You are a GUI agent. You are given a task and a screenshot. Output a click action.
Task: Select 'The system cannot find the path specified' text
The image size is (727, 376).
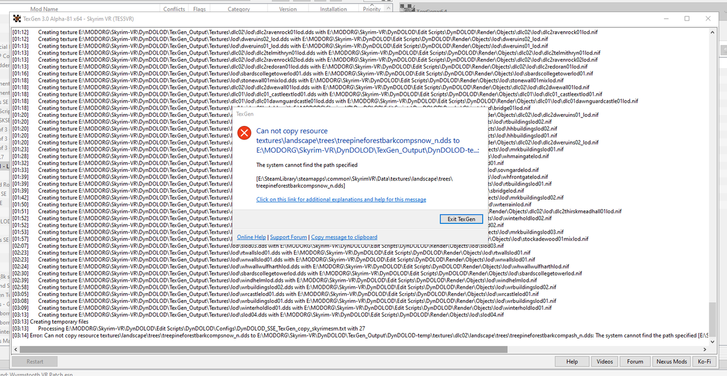point(307,165)
